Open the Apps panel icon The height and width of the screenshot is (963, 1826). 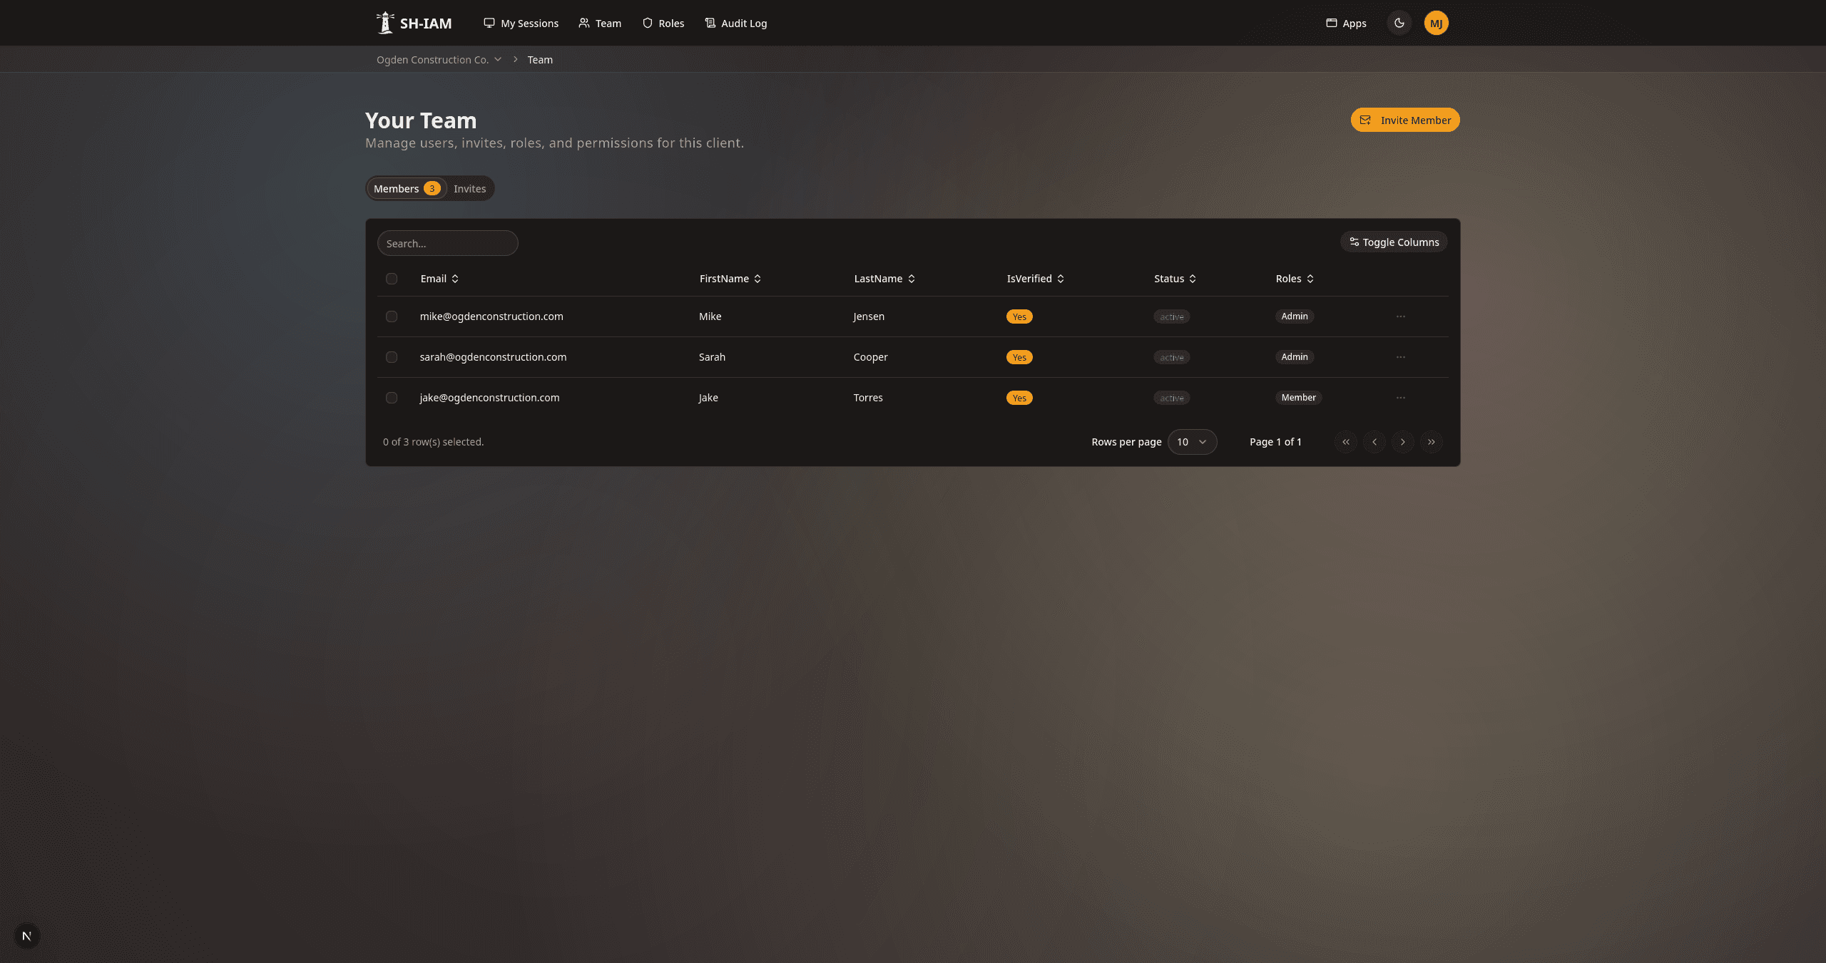pos(1331,23)
